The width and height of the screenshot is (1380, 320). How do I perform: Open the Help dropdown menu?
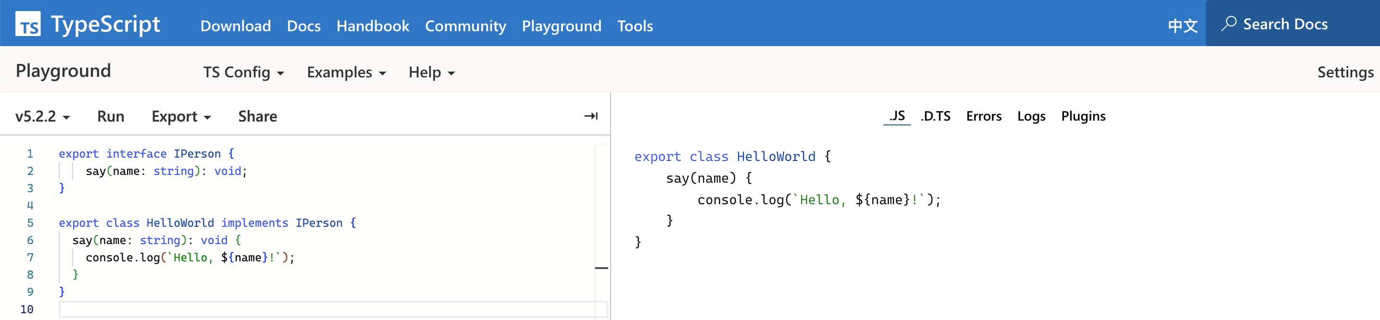tap(431, 72)
